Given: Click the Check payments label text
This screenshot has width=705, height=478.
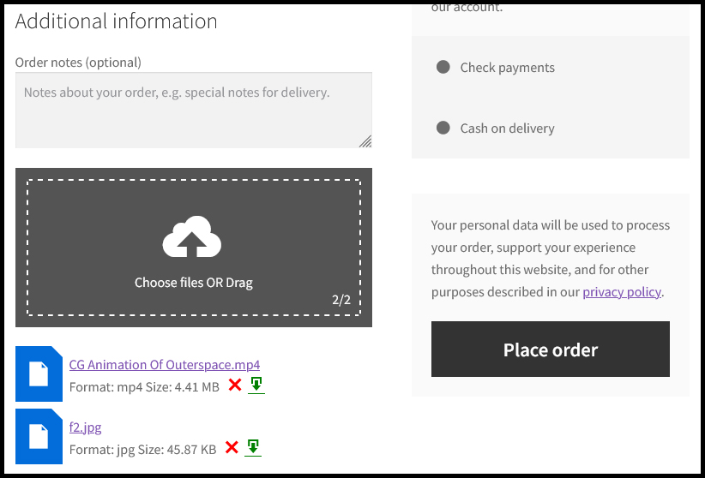Looking at the screenshot, I should point(507,68).
